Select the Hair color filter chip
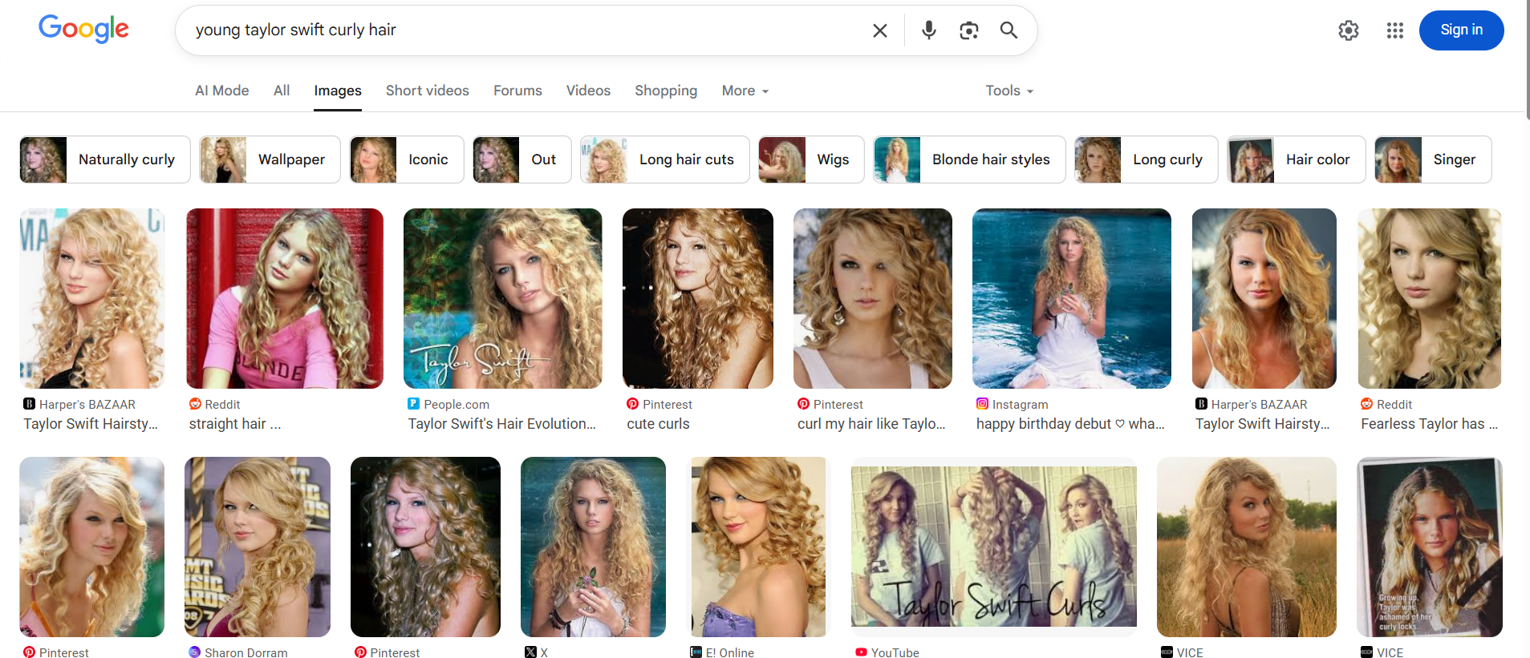 click(1297, 159)
